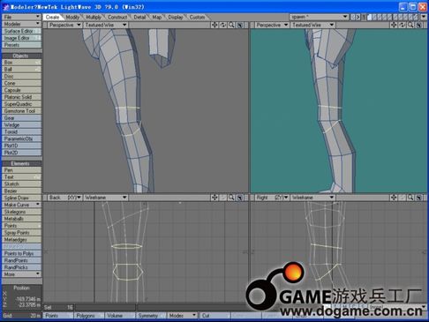The width and height of the screenshot is (429, 322).
Task: Maximize the Right wireframe viewport
Action: coord(419,198)
